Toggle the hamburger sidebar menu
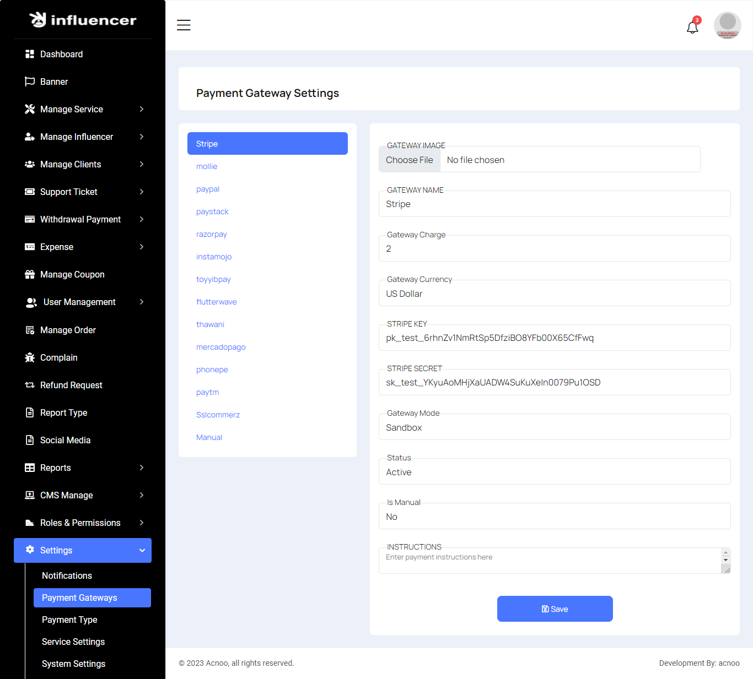The image size is (753, 679). click(184, 25)
